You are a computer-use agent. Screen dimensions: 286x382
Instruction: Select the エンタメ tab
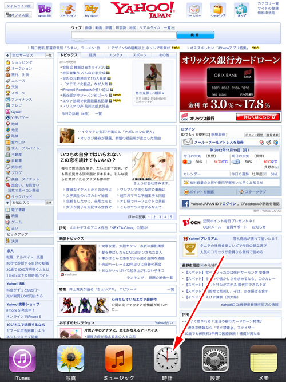(x=116, y=55)
